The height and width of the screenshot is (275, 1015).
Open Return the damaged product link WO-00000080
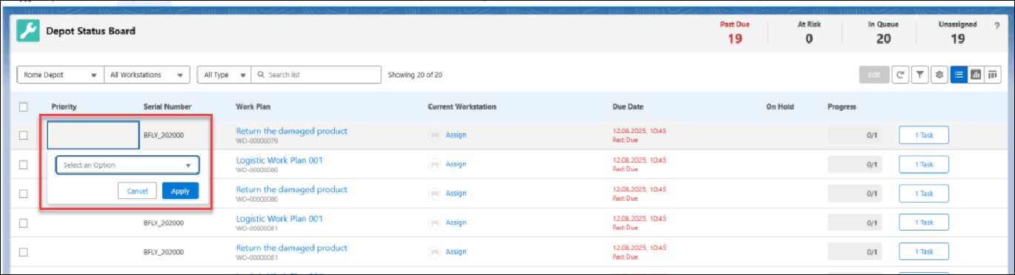point(291,189)
